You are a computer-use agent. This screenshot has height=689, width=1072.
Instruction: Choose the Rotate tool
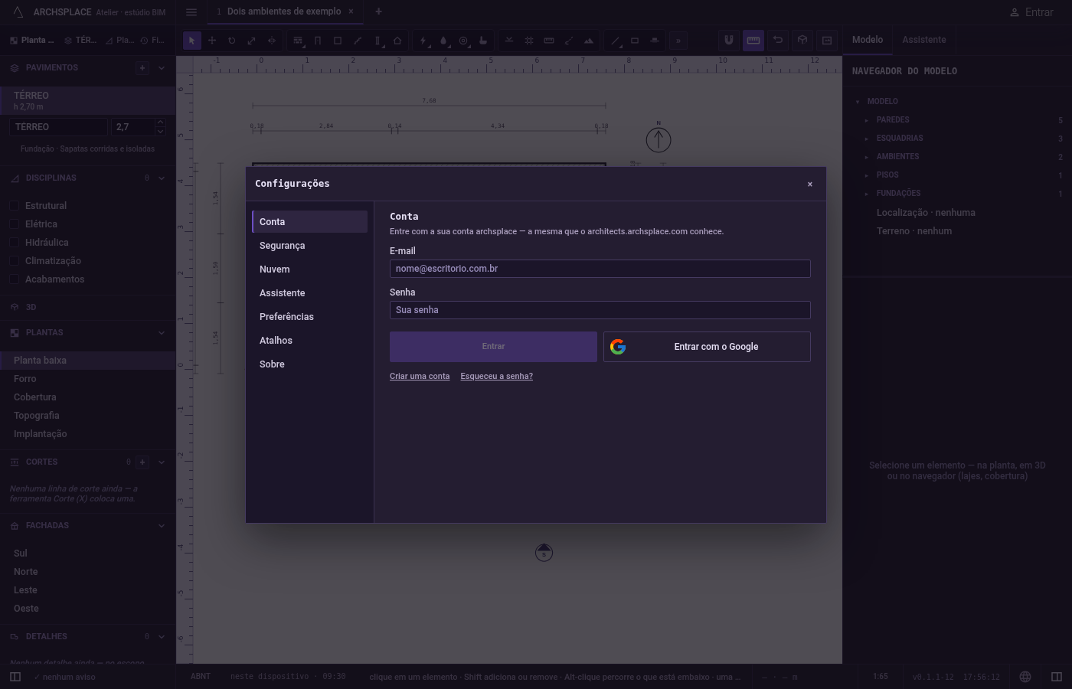pos(232,41)
